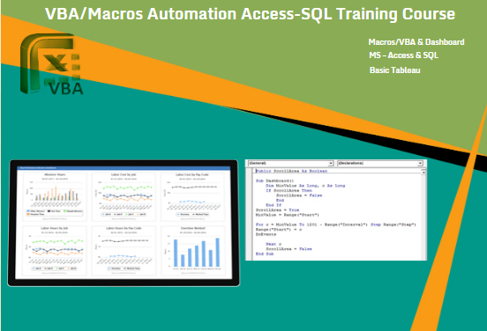Click the code window vertical scrollbar track

[423, 217]
